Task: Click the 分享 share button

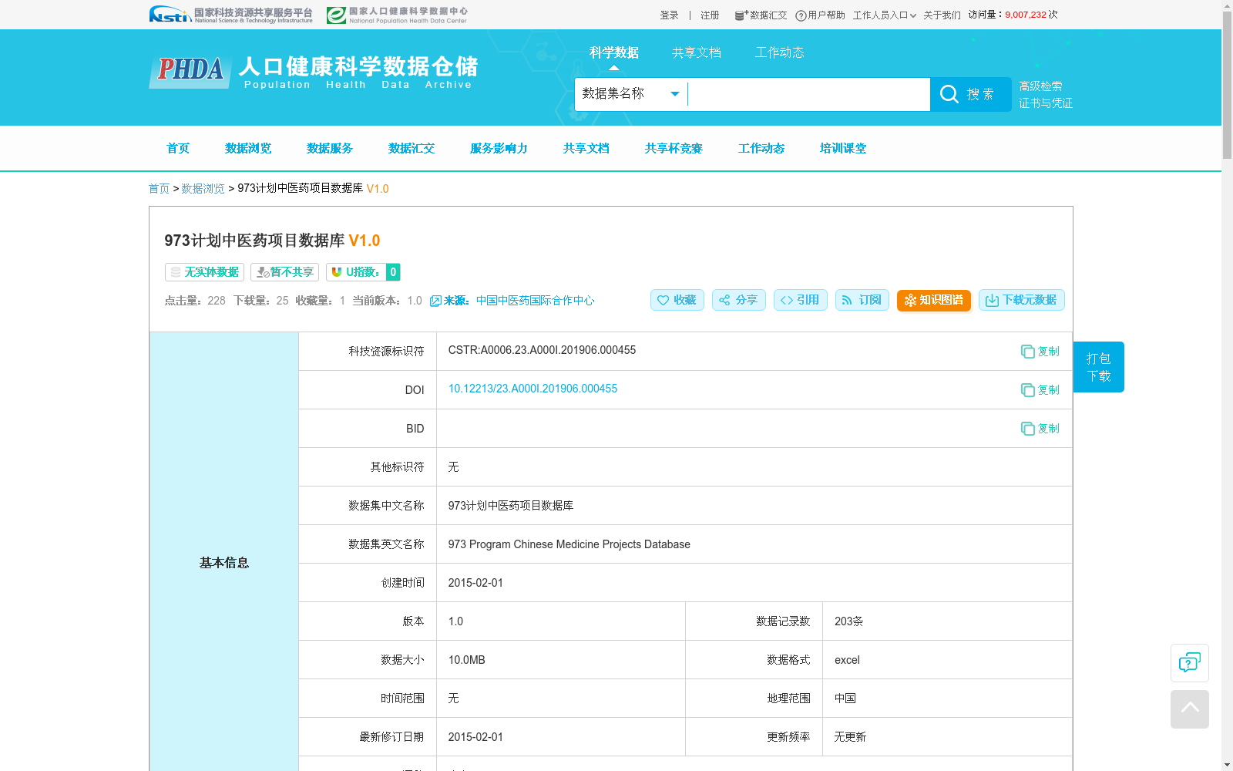Action: pyautogui.click(x=739, y=300)
